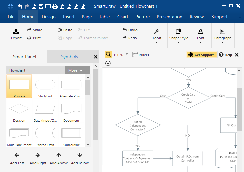Open the Picture ribbon tab
This screenshot has width=244, height=172.
[143, 17]
